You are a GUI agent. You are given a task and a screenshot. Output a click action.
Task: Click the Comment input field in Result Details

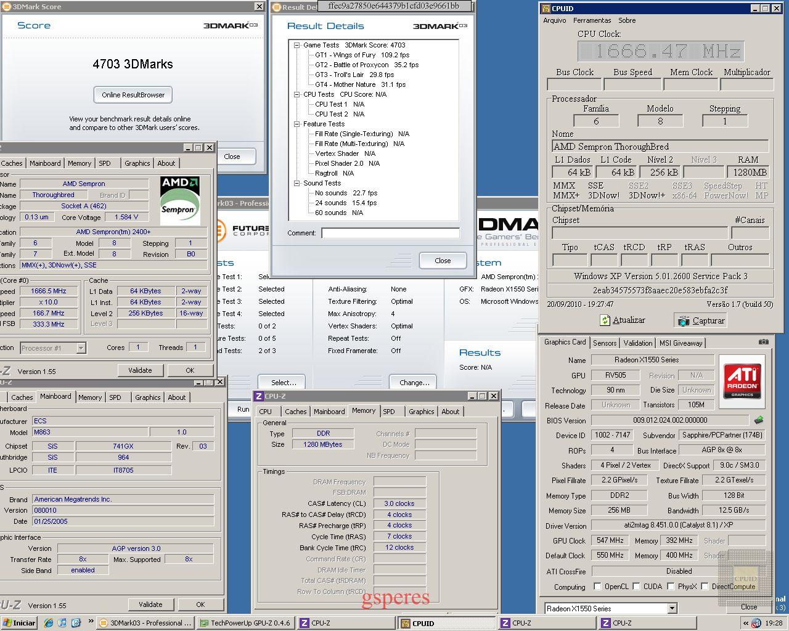click(390, 233)
